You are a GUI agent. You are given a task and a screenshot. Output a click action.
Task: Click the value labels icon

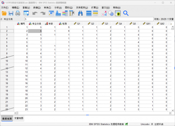coord(104,13)
